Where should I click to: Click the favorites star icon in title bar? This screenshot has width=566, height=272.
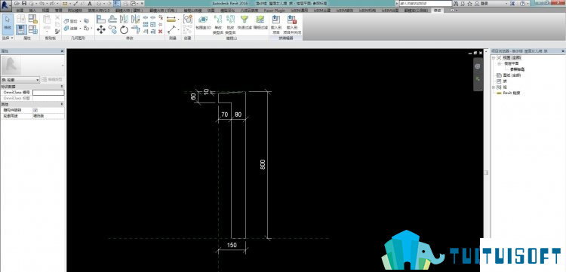[x=470, y=3]
